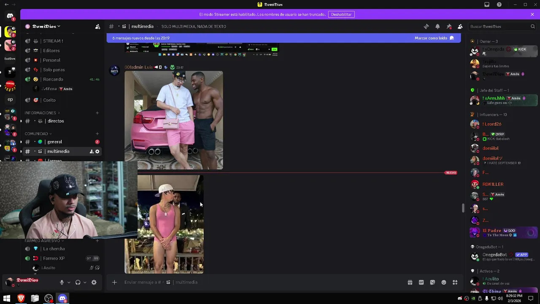This screenshot has height=304, width=540.
Task: Attach a file with the plus button
Action: coord(114,282)
